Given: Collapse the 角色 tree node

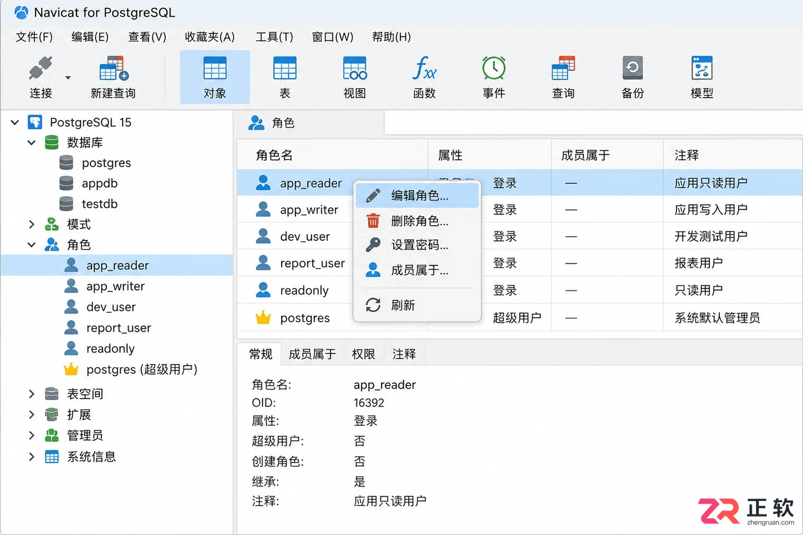Looking at the screenshot, I should 32,245.
